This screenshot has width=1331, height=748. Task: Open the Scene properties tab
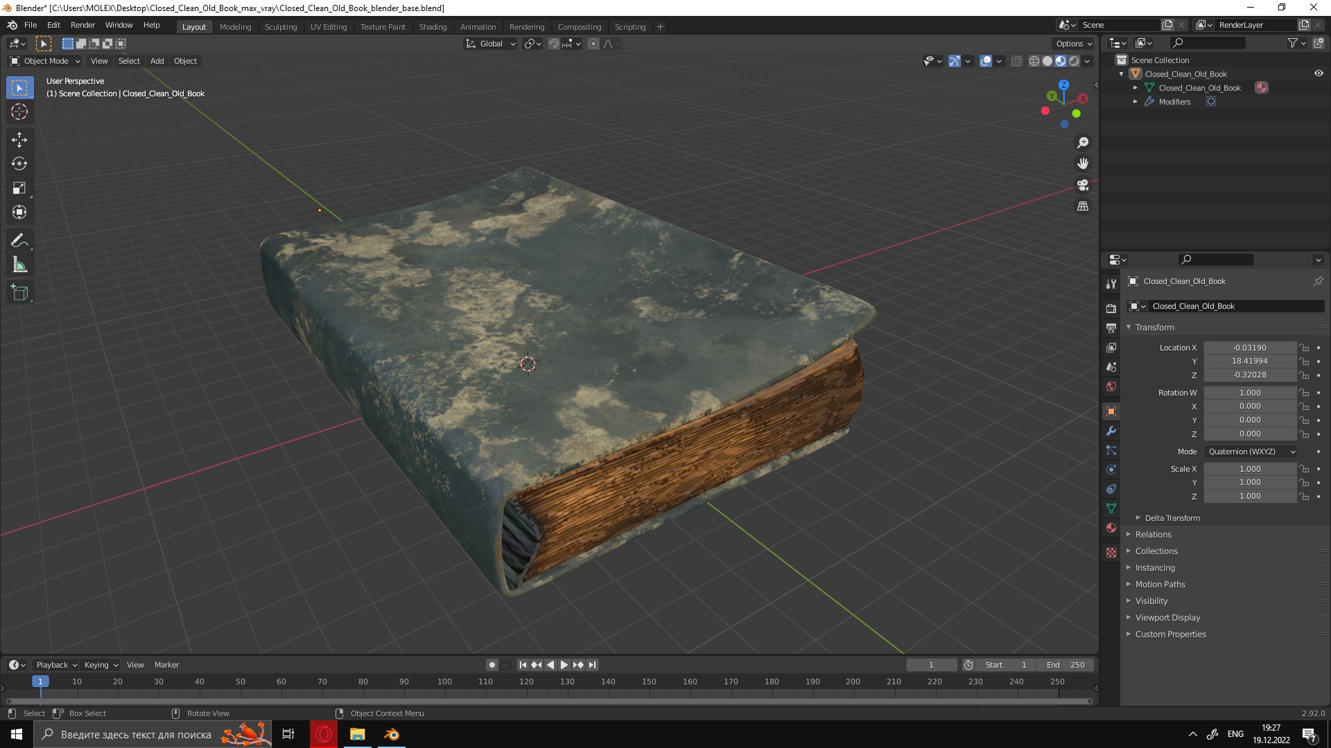(1111, 367)
